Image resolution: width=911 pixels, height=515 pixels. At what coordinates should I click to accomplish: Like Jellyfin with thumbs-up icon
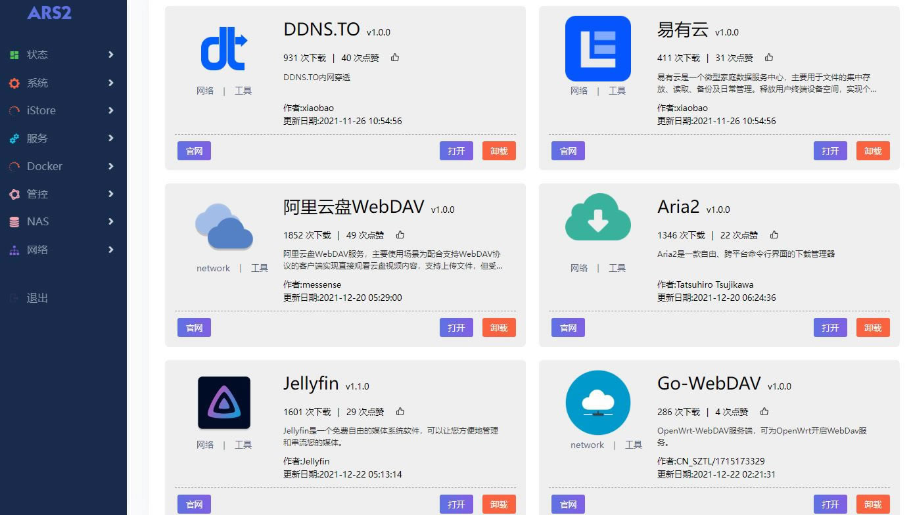coord(400,412)
